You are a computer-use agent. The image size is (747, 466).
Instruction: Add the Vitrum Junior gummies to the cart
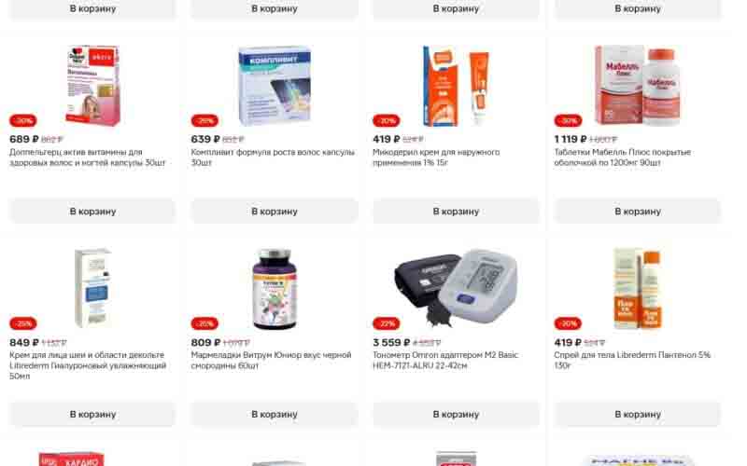tap(275, 414)
